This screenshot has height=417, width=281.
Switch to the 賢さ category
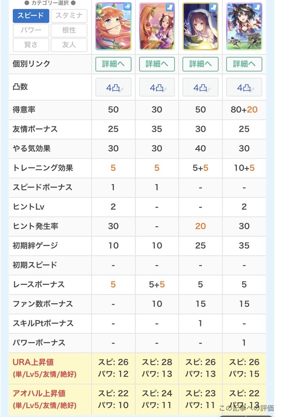[31, 45]
